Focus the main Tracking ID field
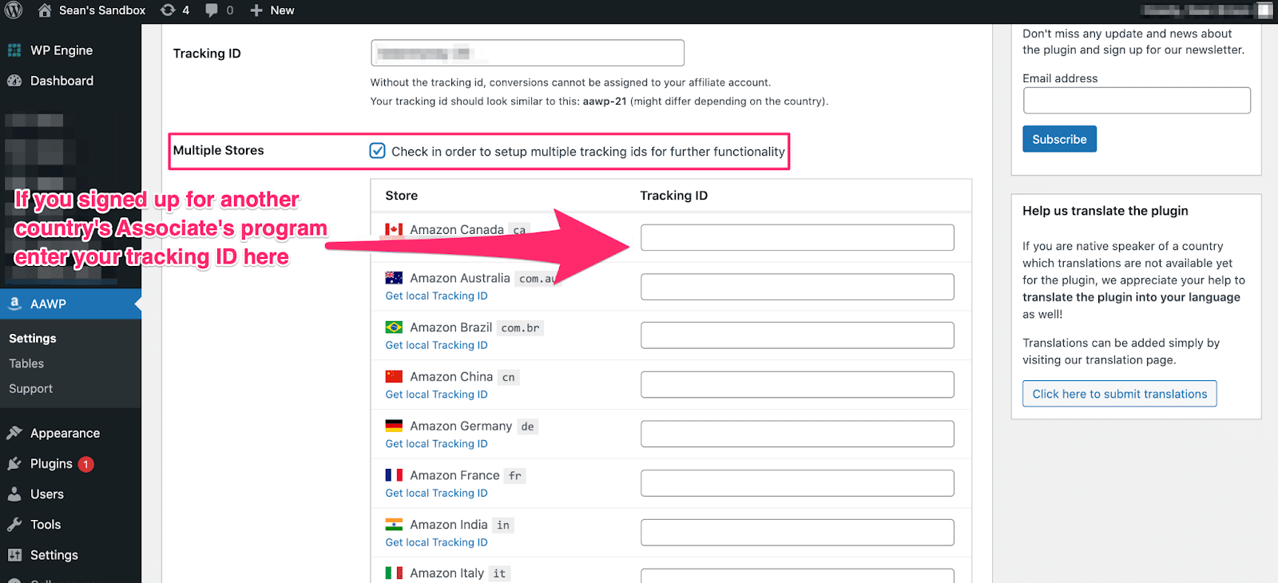1278x583 pixels. tap(527, 53)
